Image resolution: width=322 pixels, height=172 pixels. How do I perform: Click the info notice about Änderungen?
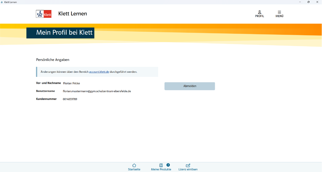coord(97,72)
